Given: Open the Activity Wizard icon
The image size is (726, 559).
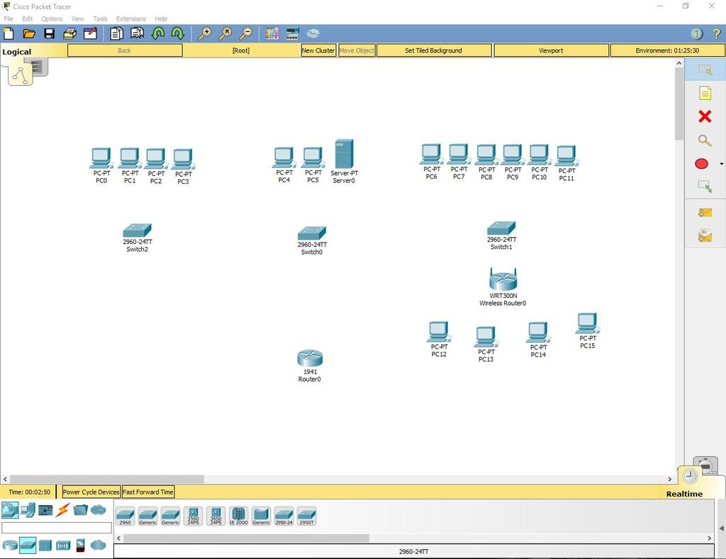Looking at the screenshot, I should click(x=90, y=33).
